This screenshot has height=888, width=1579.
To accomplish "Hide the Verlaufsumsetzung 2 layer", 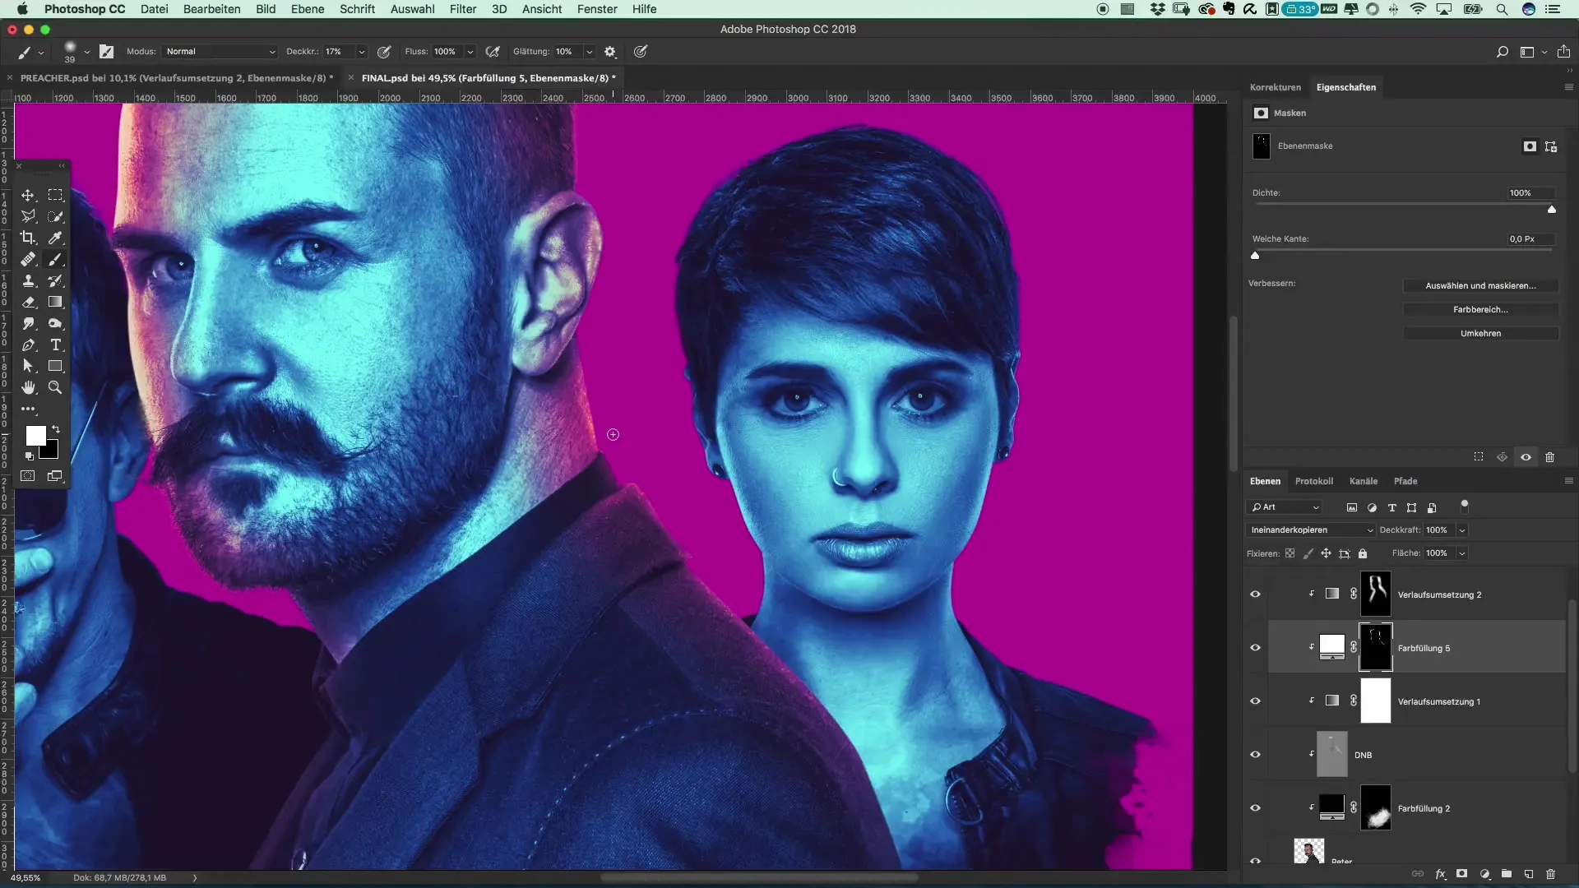I will tap(1255, 594).
